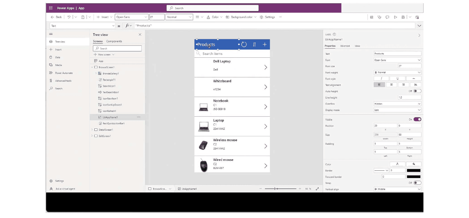Click the ellipsis next to LblAppName1 in the tree

pos(138,117)
